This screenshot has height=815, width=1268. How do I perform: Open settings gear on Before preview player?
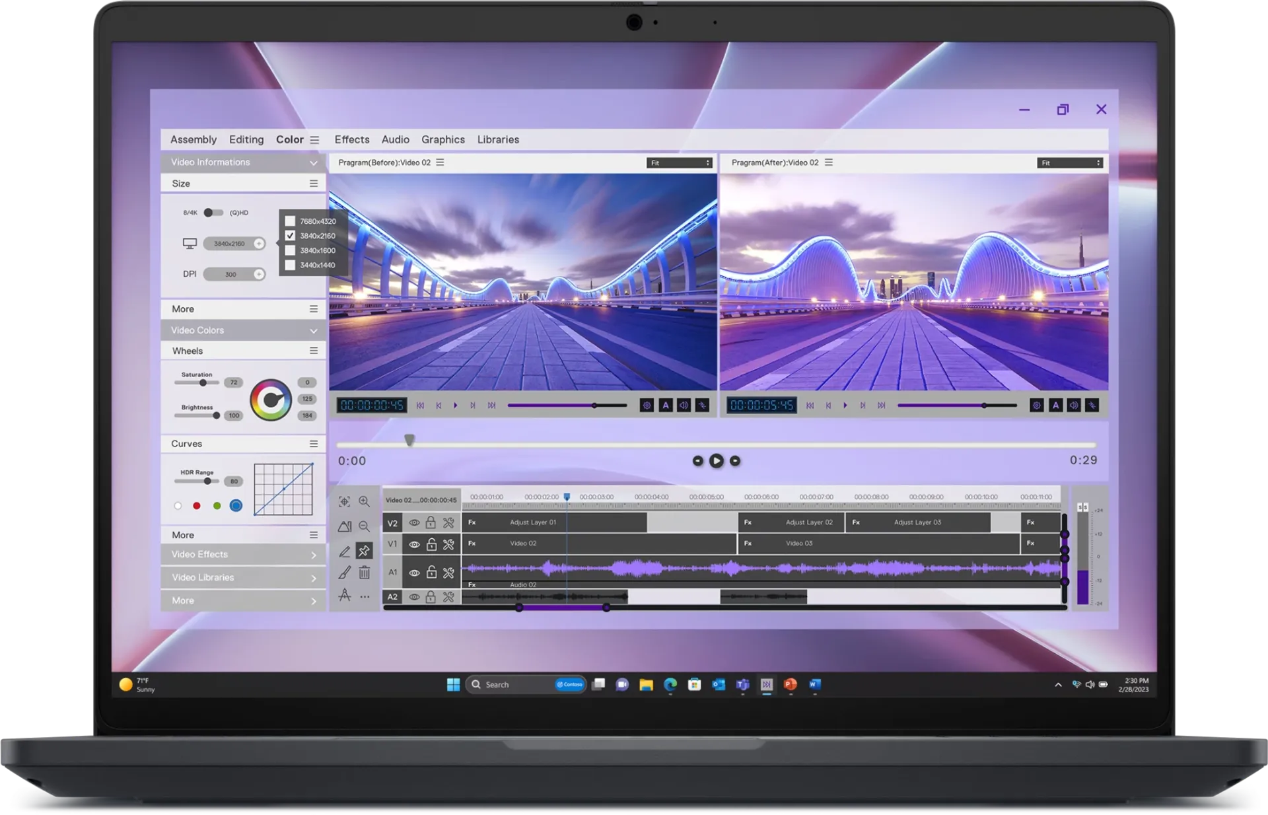point(646,405)
